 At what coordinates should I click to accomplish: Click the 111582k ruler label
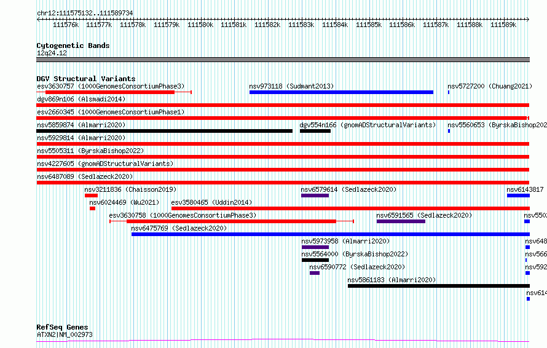click(267, 25)
